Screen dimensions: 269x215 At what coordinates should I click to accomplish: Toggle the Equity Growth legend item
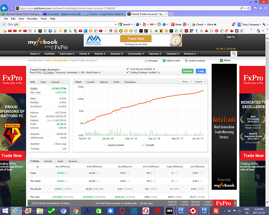[x=114, y=145]
